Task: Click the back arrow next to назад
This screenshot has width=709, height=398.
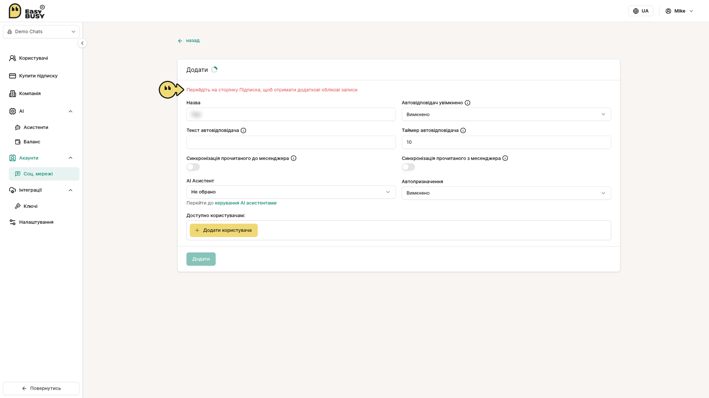Action: click(180, 41)
